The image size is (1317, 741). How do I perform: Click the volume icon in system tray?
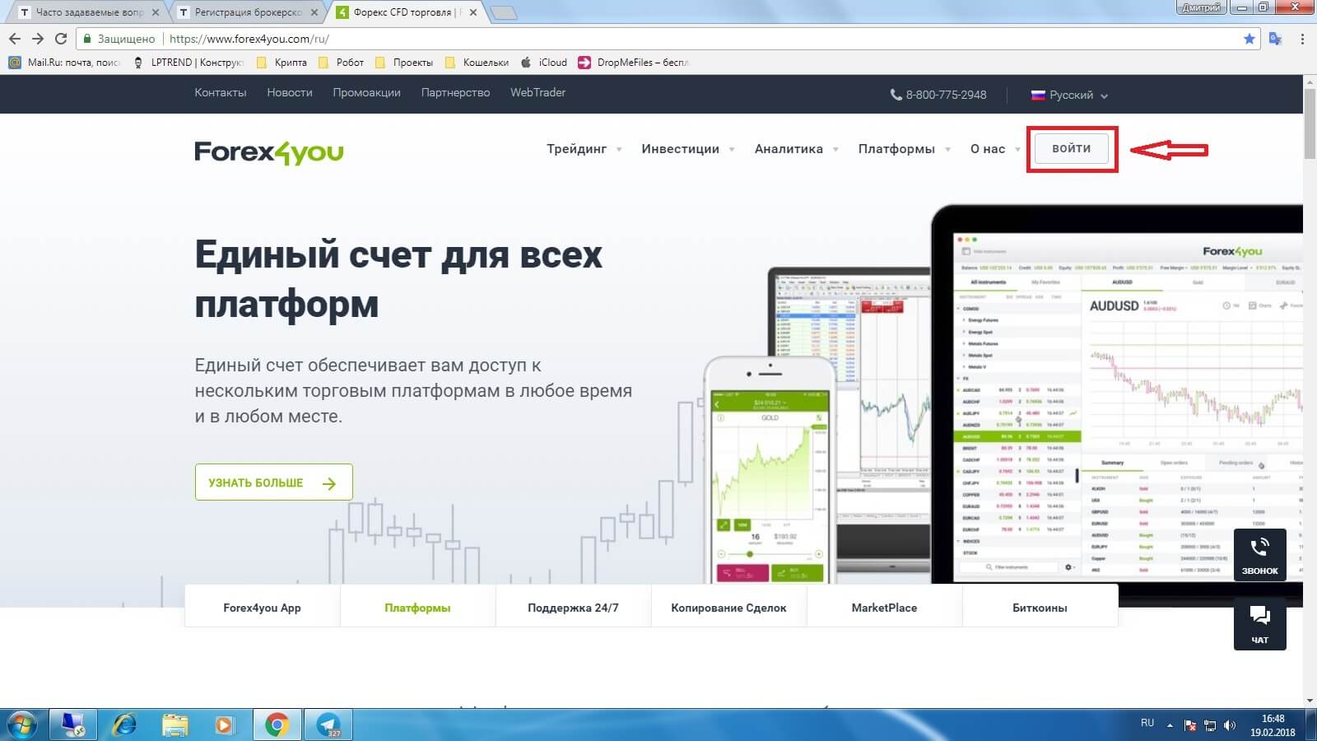point(1230,725)
